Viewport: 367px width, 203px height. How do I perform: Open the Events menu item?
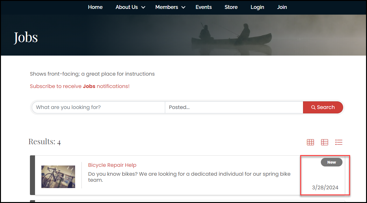coord(203,7)
